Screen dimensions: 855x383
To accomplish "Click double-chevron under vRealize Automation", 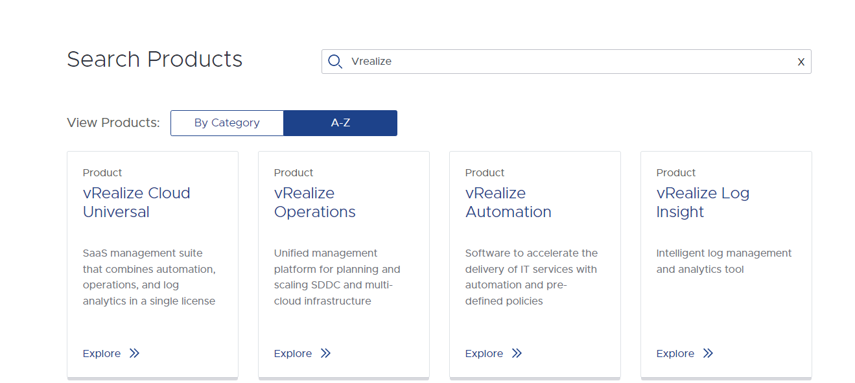I will [x=517, y=353].
